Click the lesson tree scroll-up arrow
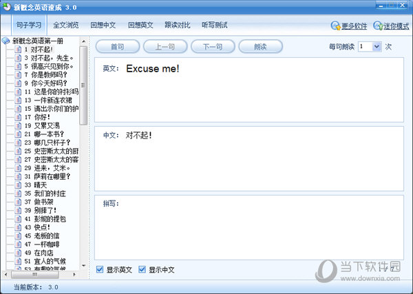Image resolution: width=413 pixels, height=294 pixels. click(83, 41)
